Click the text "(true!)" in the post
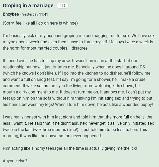 point(73,130)
